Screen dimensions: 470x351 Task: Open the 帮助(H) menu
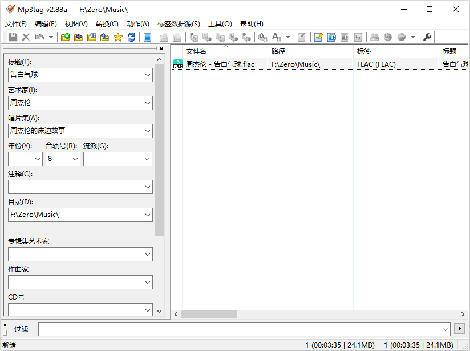point(252,24)
